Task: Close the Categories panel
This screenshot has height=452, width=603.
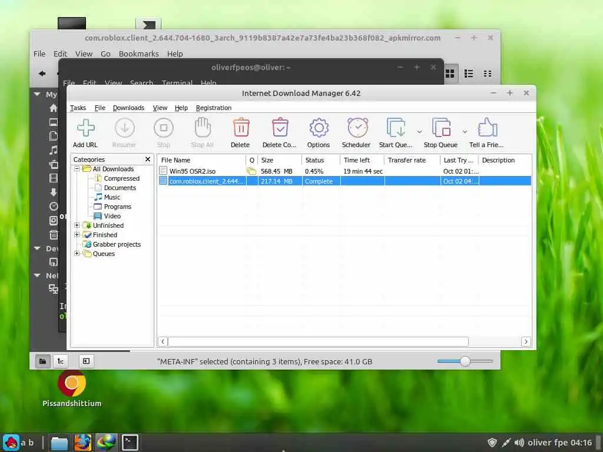Action: pyautogui.click(x=148, y=159)
